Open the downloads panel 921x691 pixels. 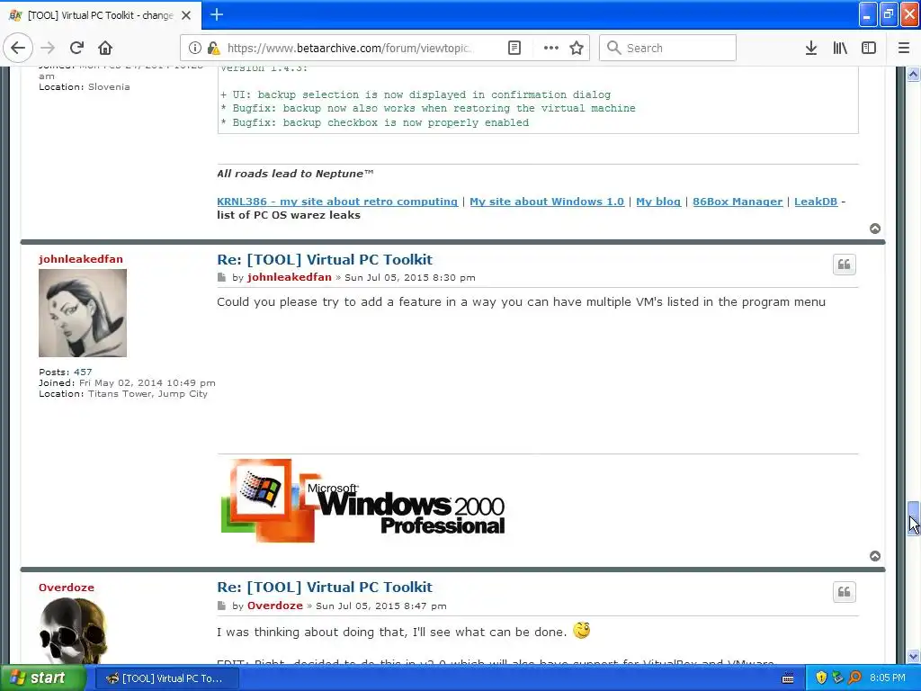[811, 48]
